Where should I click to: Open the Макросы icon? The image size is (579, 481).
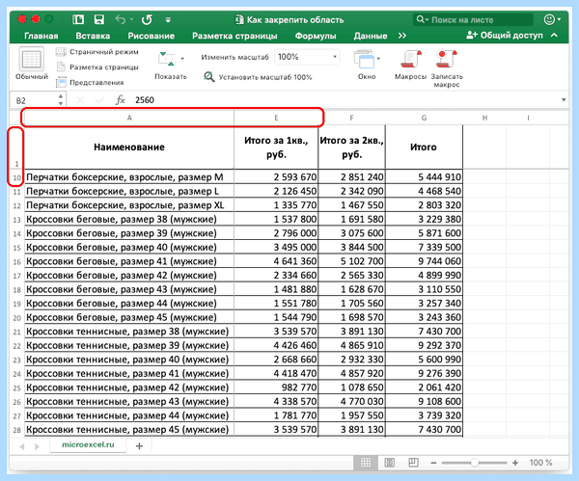tap(411, 59)
